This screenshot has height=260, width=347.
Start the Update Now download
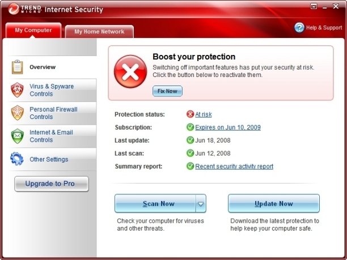274,203
